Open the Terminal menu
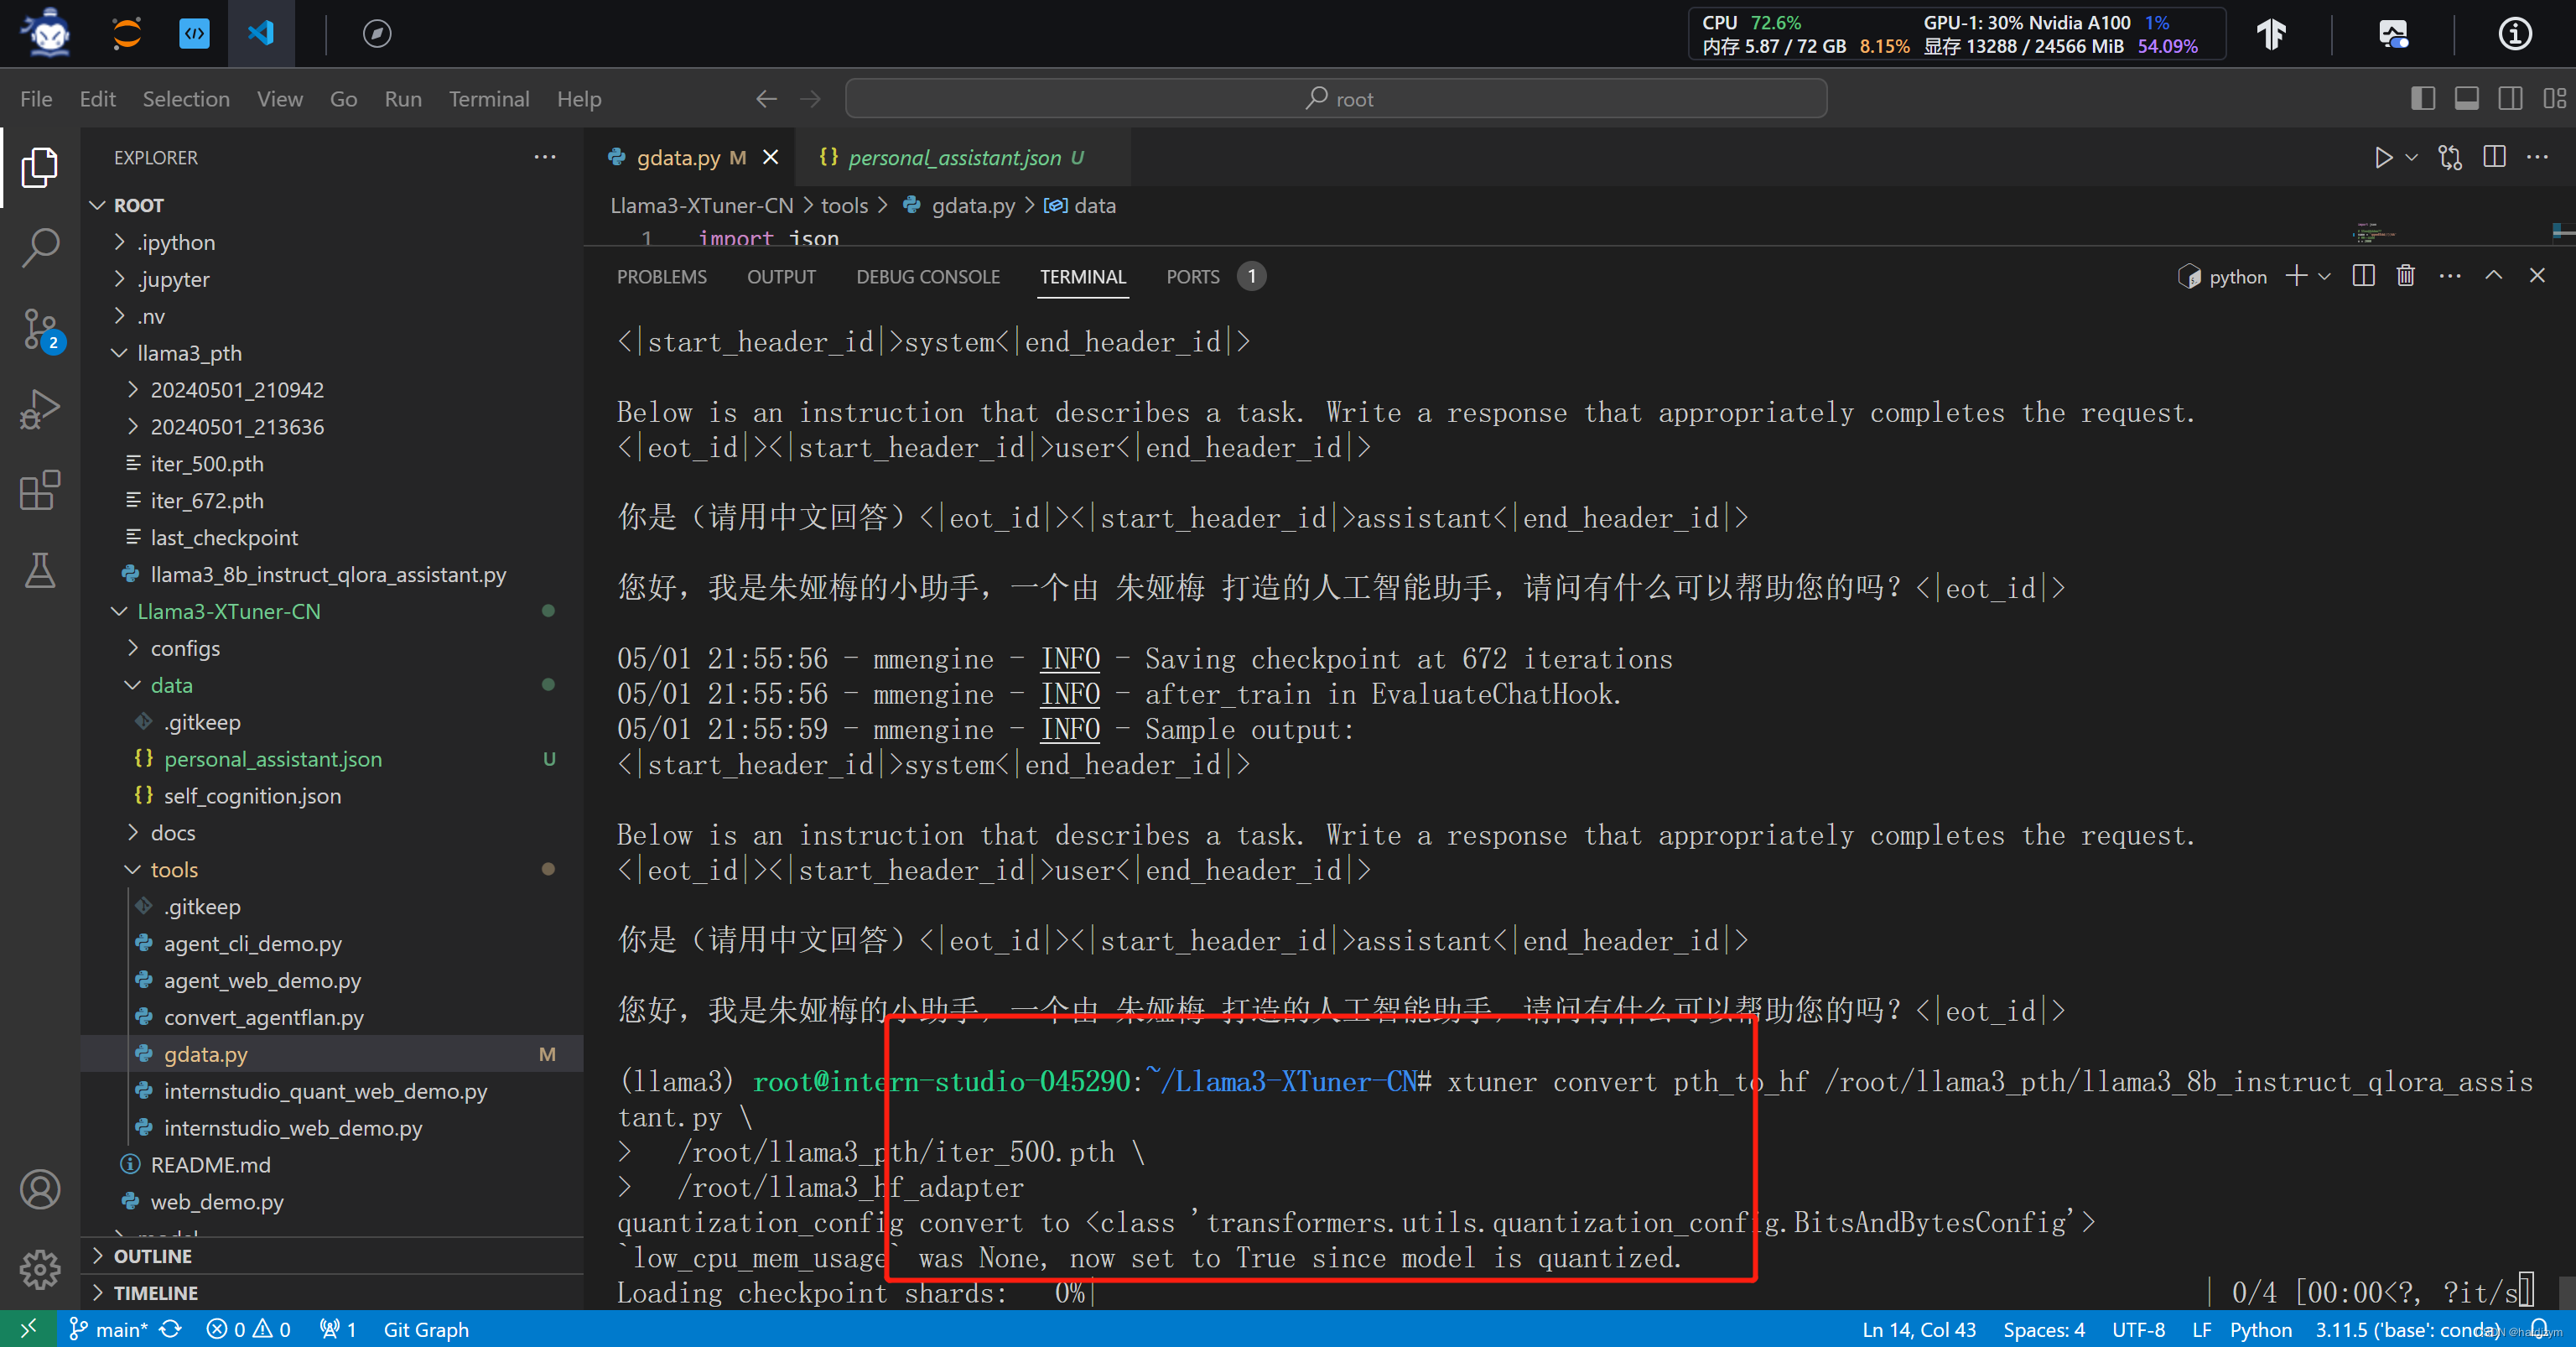 [x=489, y=99]
